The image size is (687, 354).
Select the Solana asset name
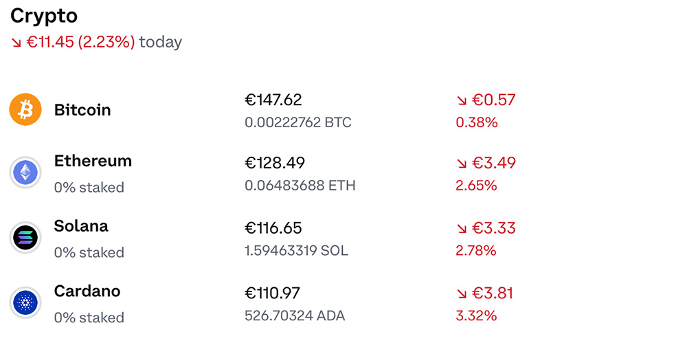pos(81,226)
